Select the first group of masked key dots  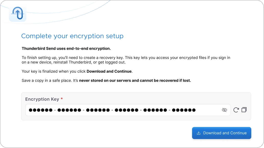coord(41,110)
